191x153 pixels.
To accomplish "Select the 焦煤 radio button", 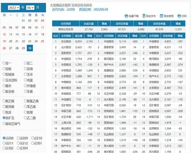I will pos(25,112).
